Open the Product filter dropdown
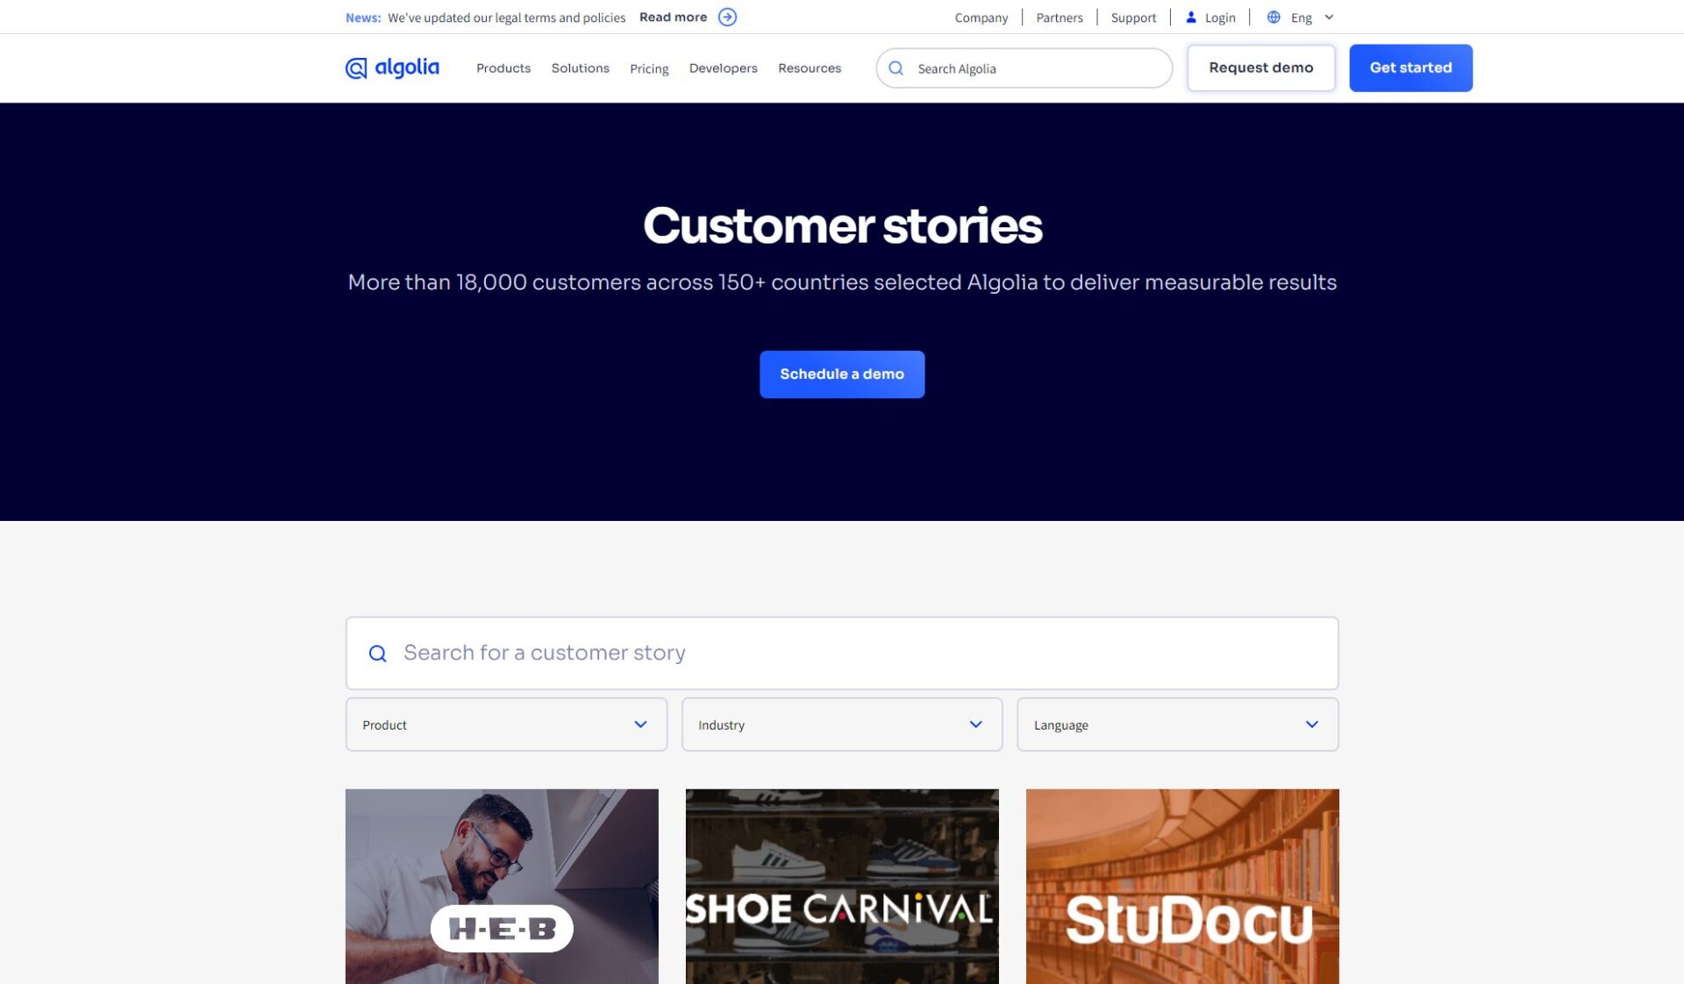The height and width of the screenshot is (984, 1684). click(506, 724)
